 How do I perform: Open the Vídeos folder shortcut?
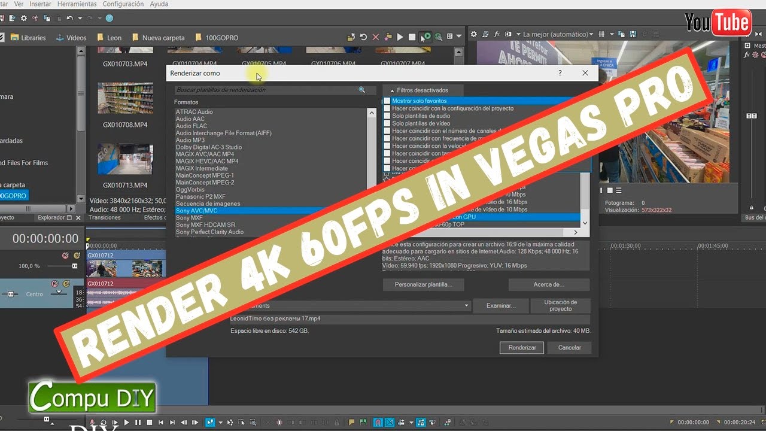(71, 38)
